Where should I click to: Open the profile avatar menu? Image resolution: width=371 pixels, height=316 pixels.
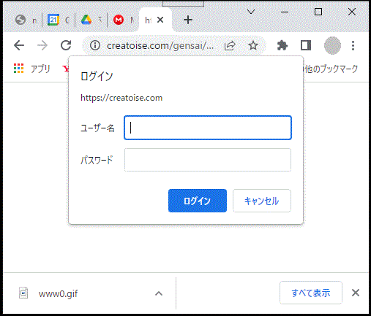[332, 45]
